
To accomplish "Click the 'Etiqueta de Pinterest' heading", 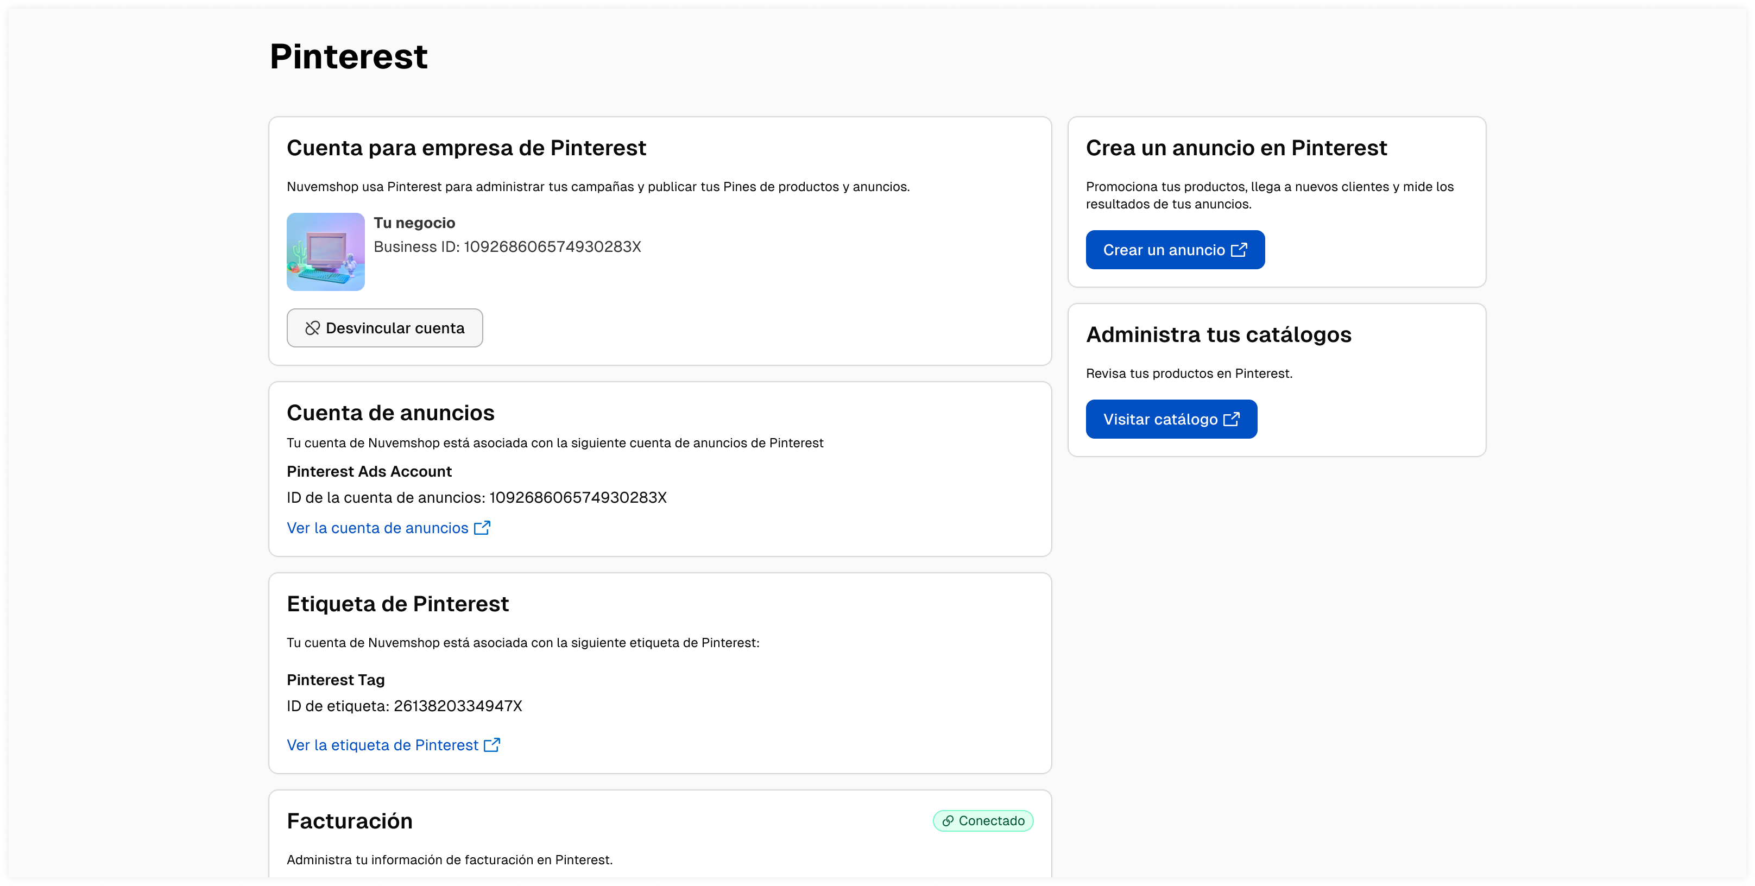I will click(x=397, y=604).
